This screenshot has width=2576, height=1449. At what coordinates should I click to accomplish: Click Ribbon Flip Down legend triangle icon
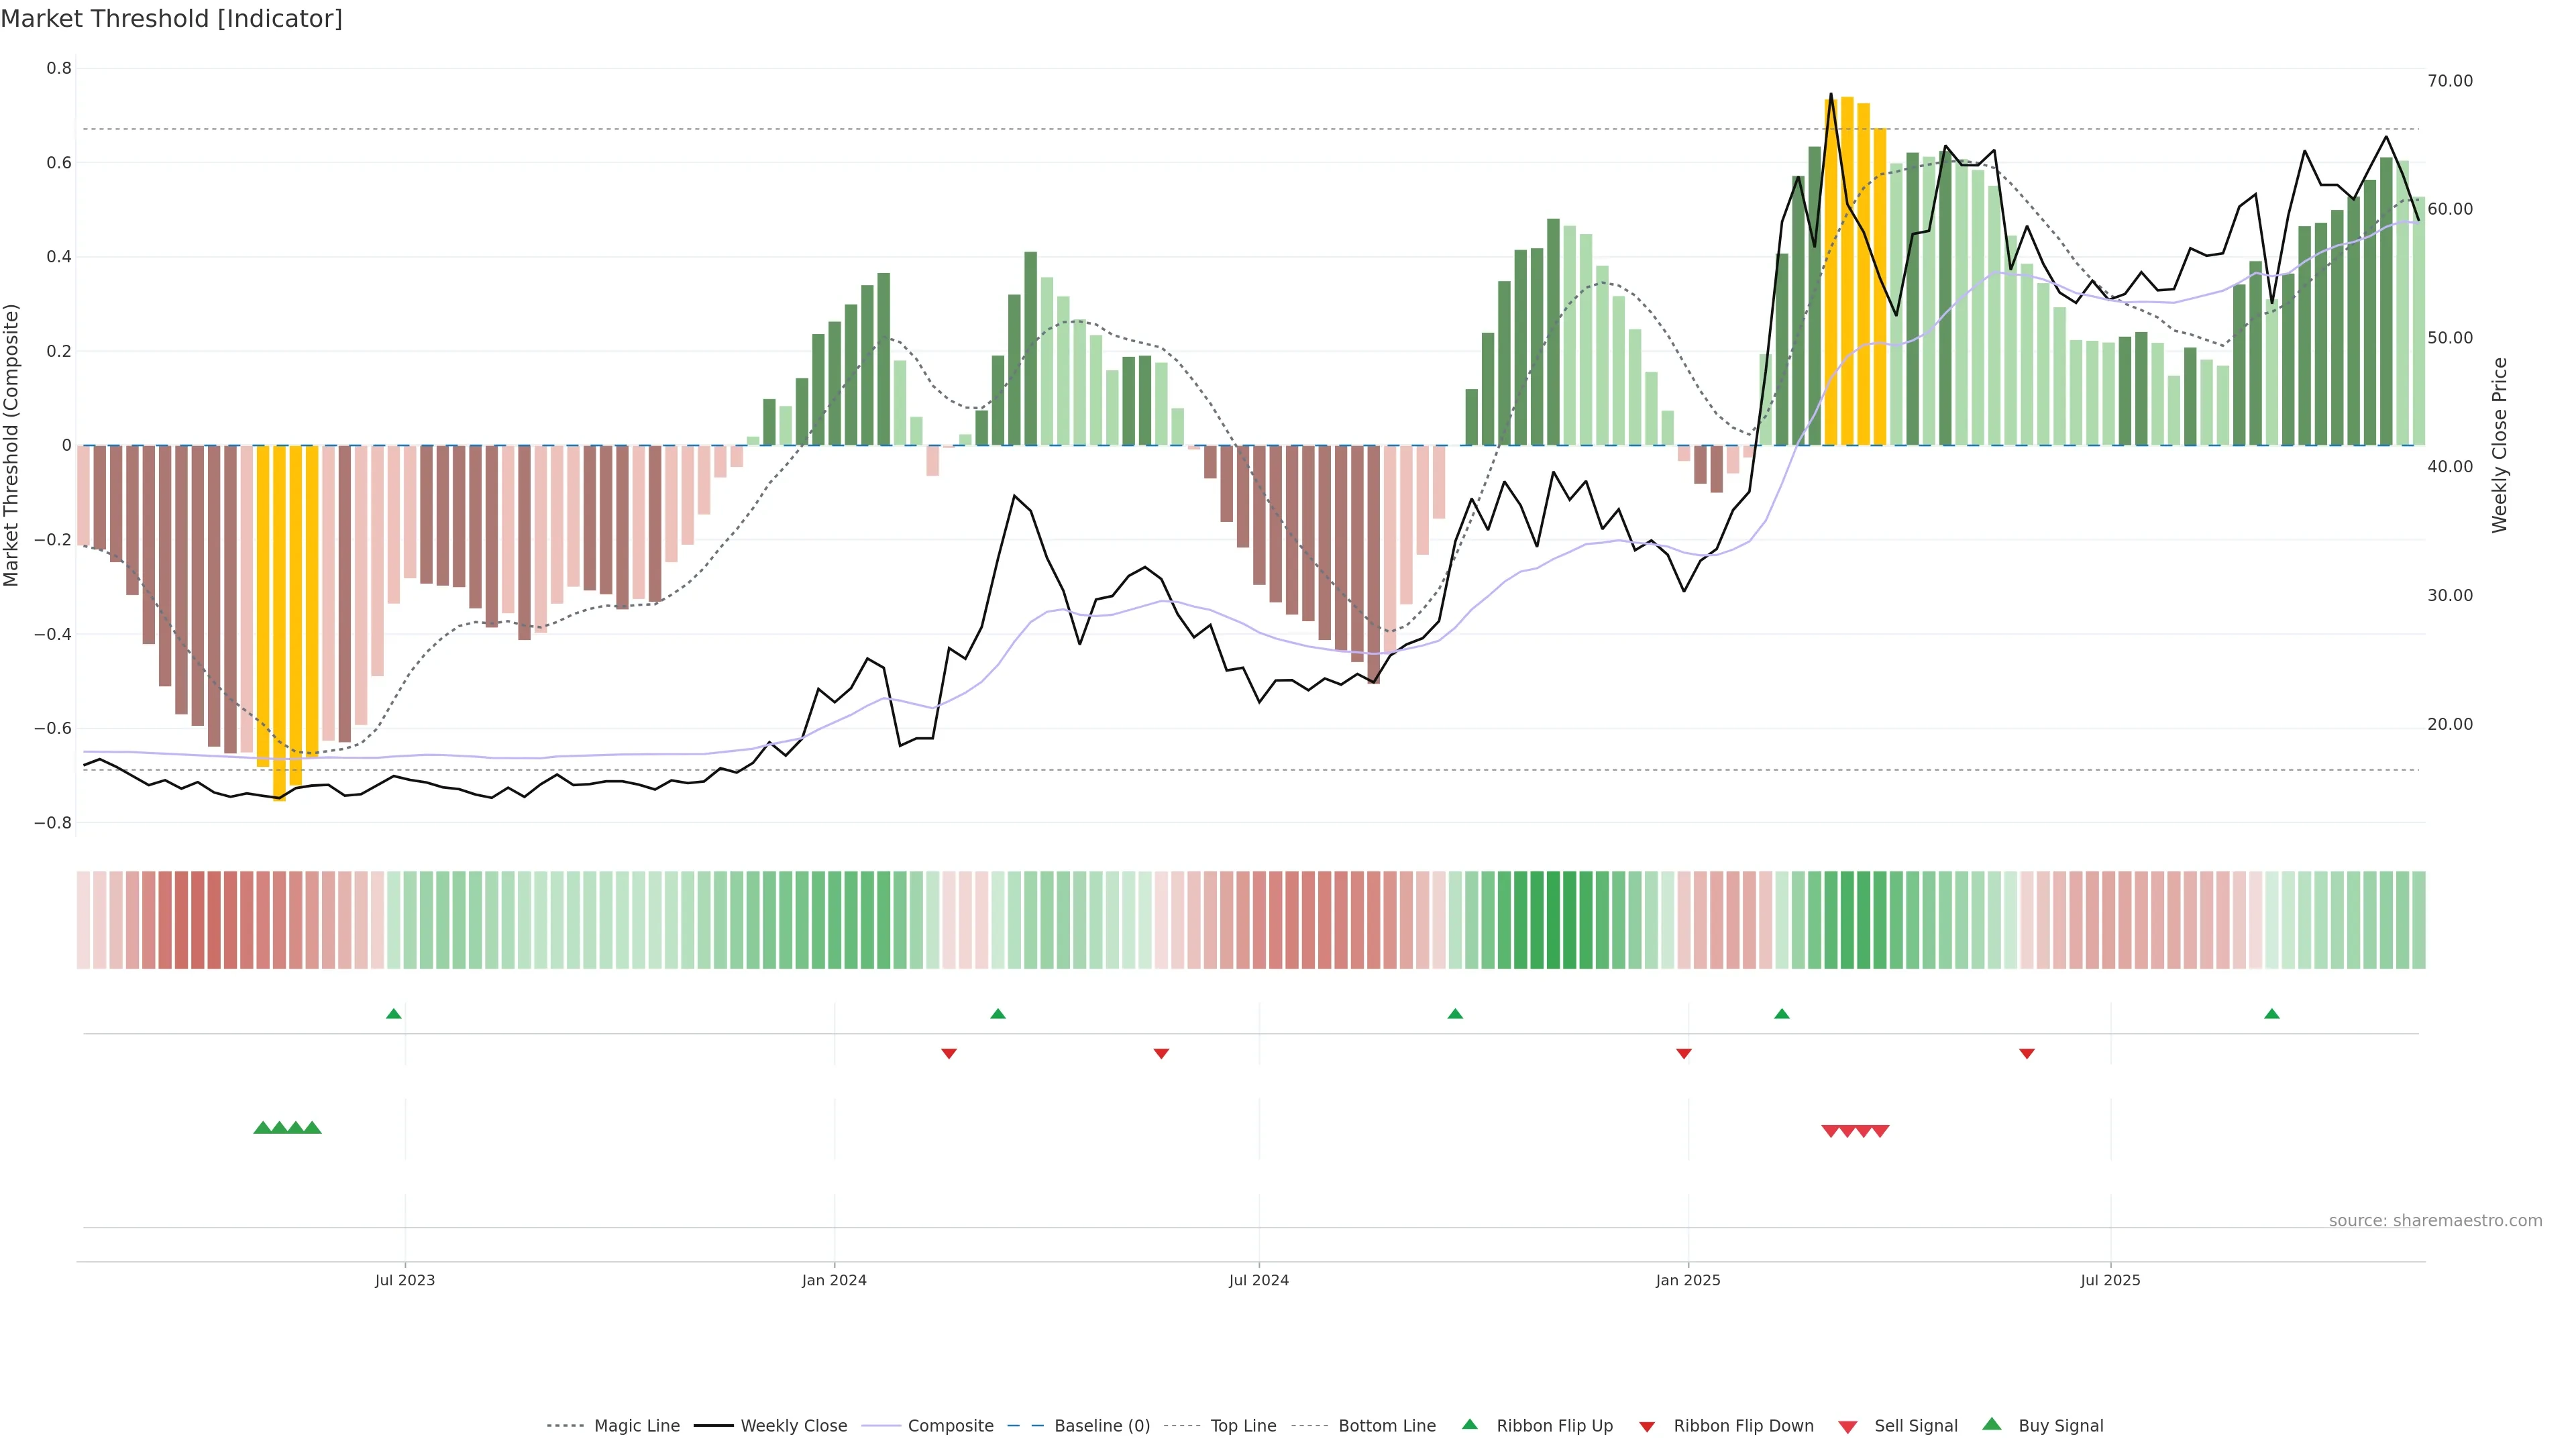pos(1647,1427)
